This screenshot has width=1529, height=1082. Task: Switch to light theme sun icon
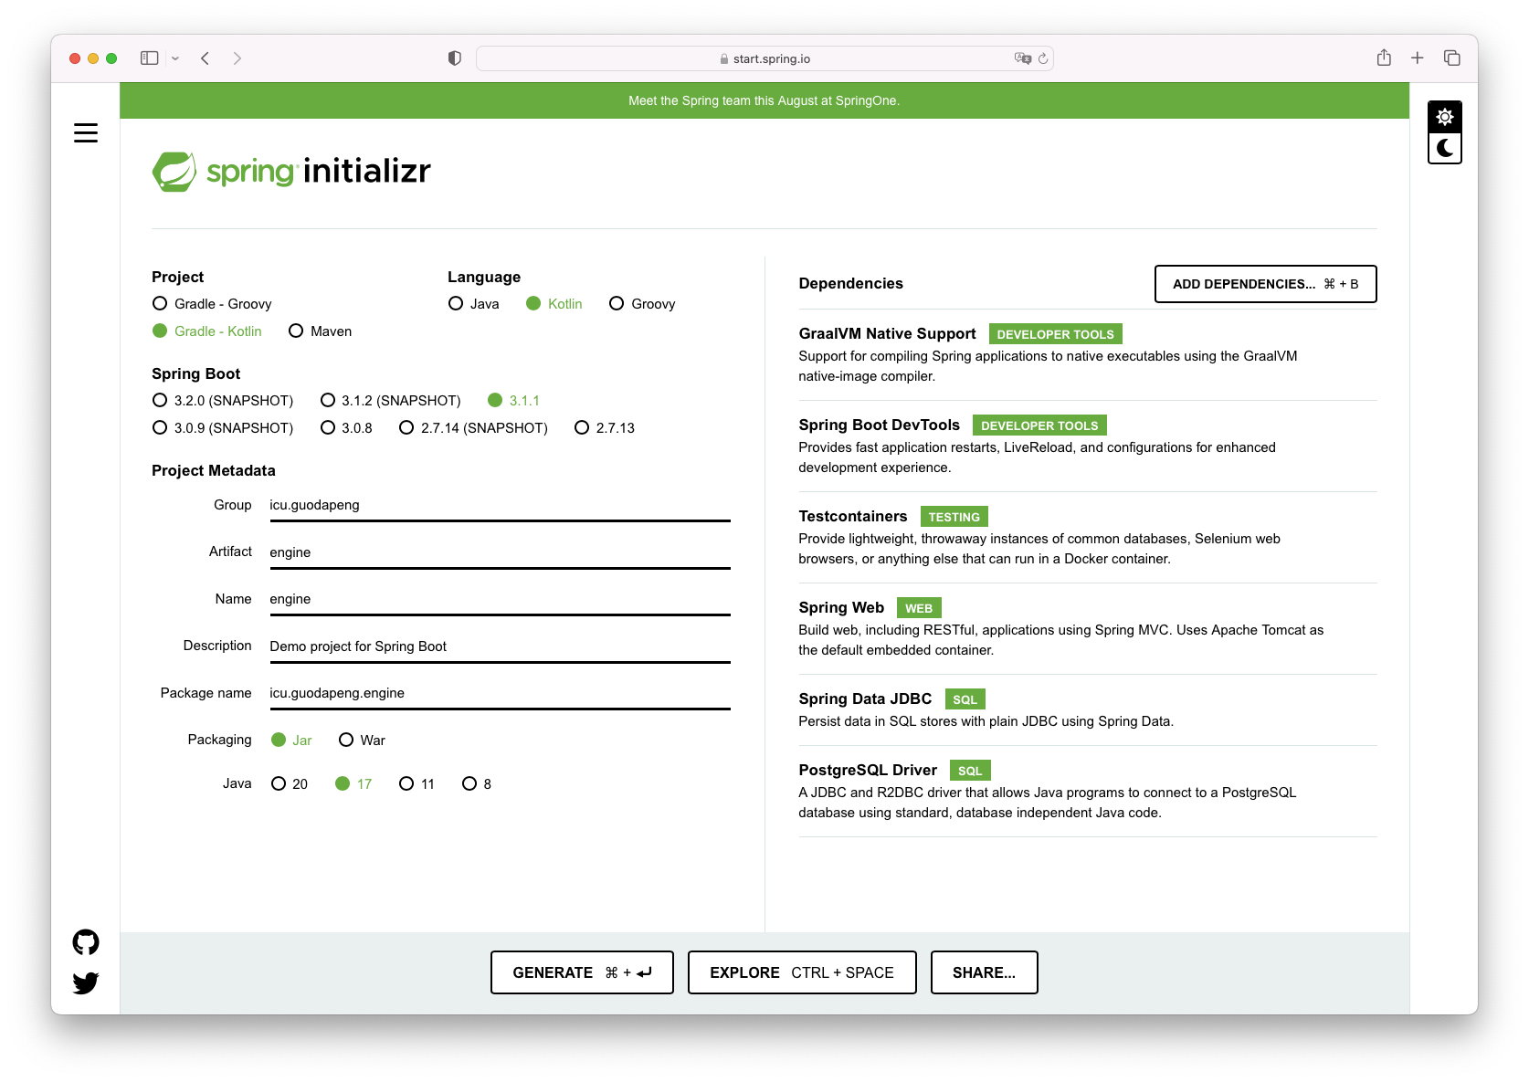pyautogui.click(x=1445, y=117)
